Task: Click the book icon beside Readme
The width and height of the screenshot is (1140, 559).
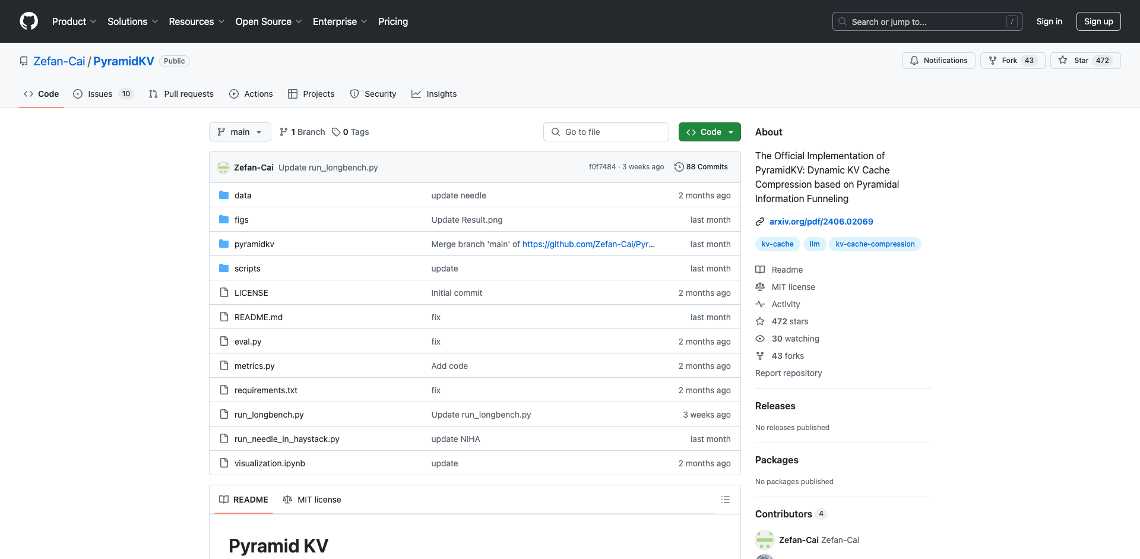Action: 760,270
